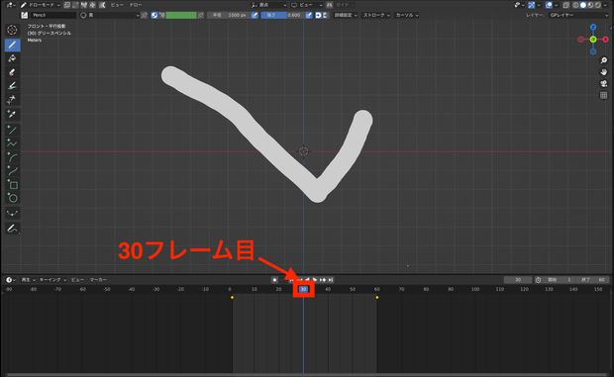The image size is (614, 377).
Task: Open the ドローモード mode dropdown
Action: (42, 5)
